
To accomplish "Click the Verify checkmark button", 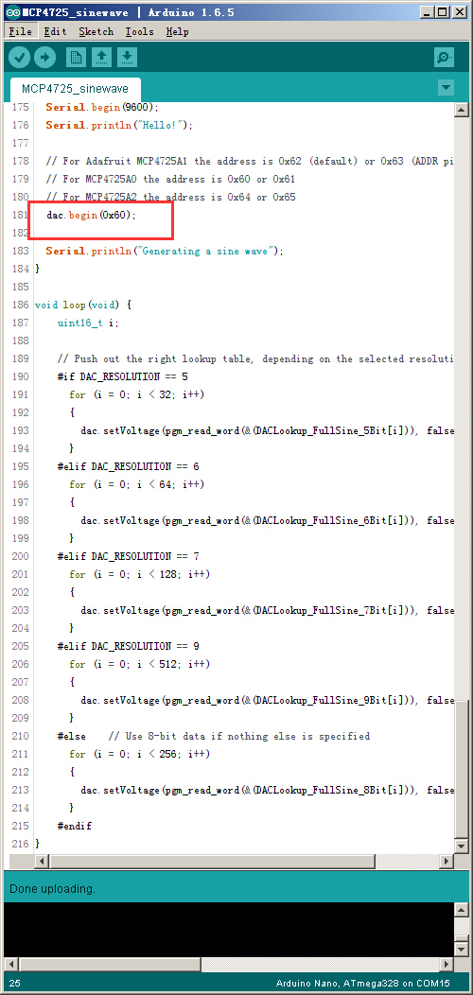I will (20, 58).
